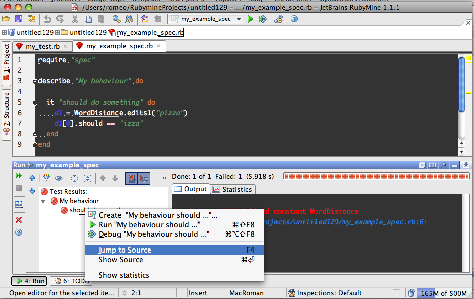Open the 4: Run tool window button
Screen dimensions: 474x299
click(x=29, y=281)
